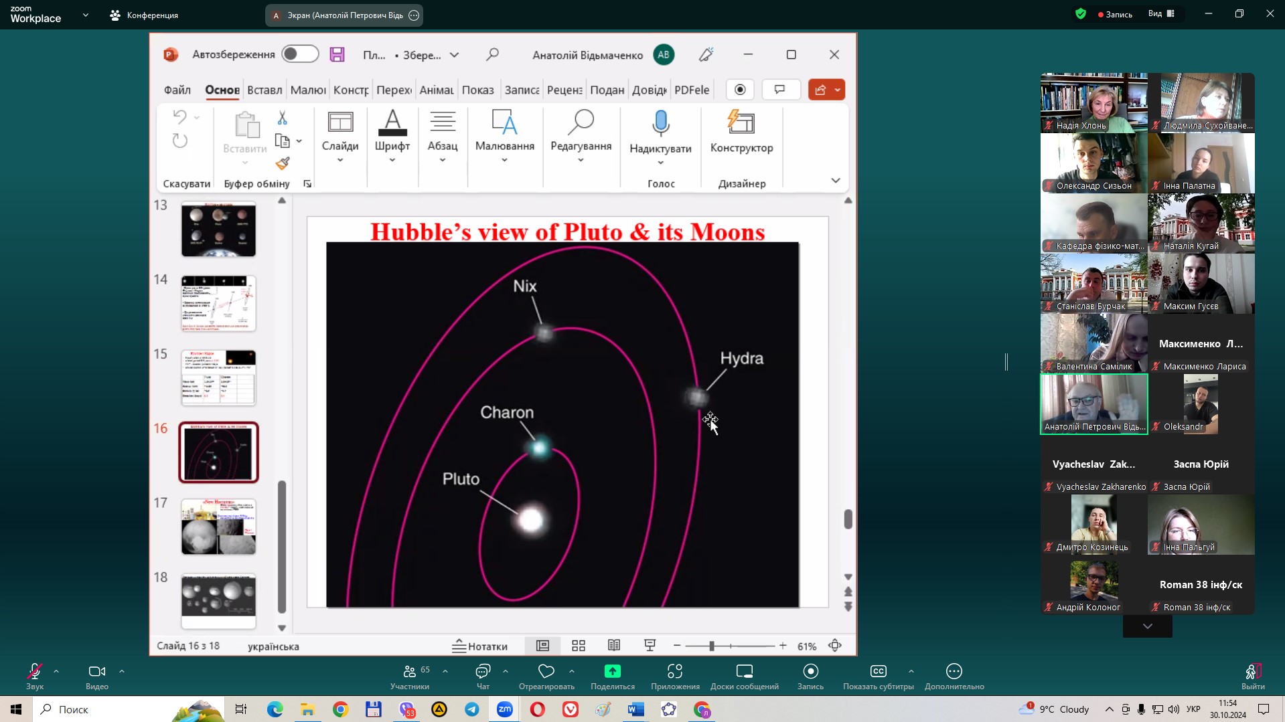The height and width of the screenshot is (722, 1285).
Task: Expand participants options arrow
Action: [445, 670]
